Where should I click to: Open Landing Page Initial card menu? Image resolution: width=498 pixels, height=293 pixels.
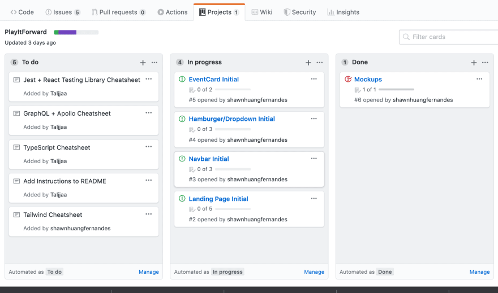tap(314, 199)
